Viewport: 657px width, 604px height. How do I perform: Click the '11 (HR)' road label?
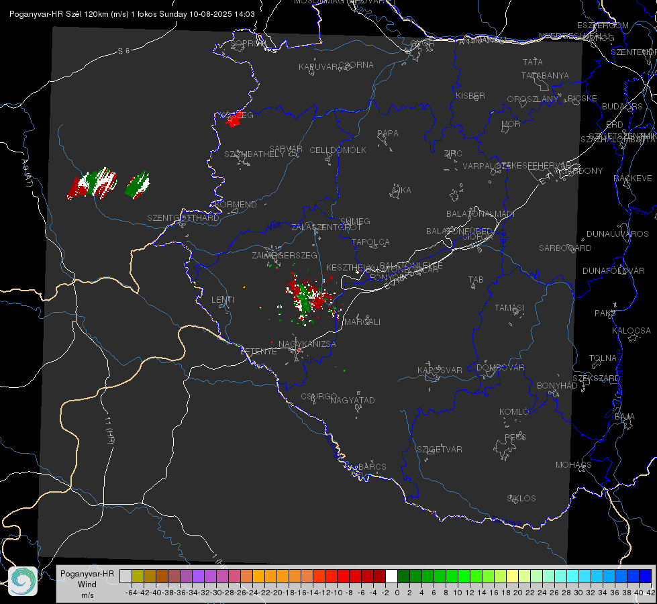pos(110,430)
